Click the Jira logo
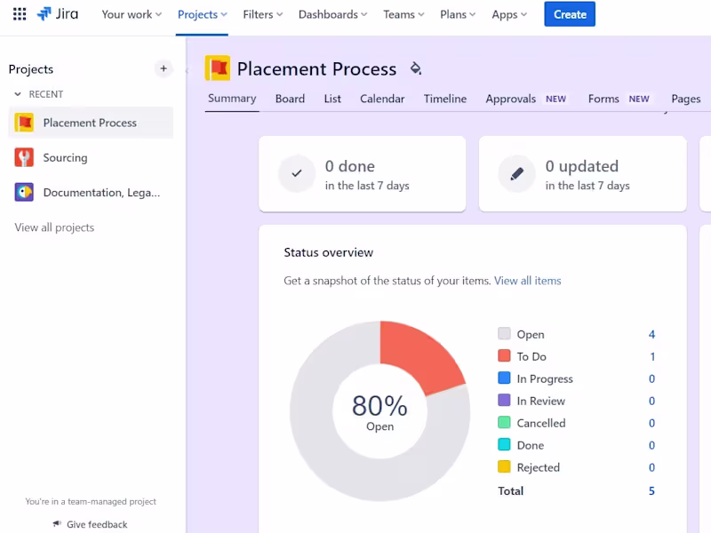The image size is (711, 533). 58,14
